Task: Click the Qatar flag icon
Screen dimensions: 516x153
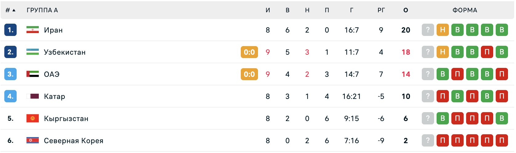Action: [x=33, y=96]
